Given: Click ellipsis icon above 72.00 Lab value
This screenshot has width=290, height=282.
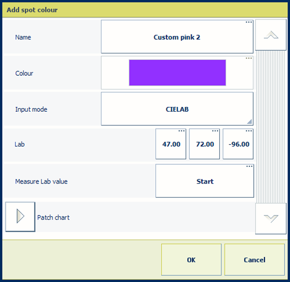Looking at the screenshot, I should click(x=215, y=131).
